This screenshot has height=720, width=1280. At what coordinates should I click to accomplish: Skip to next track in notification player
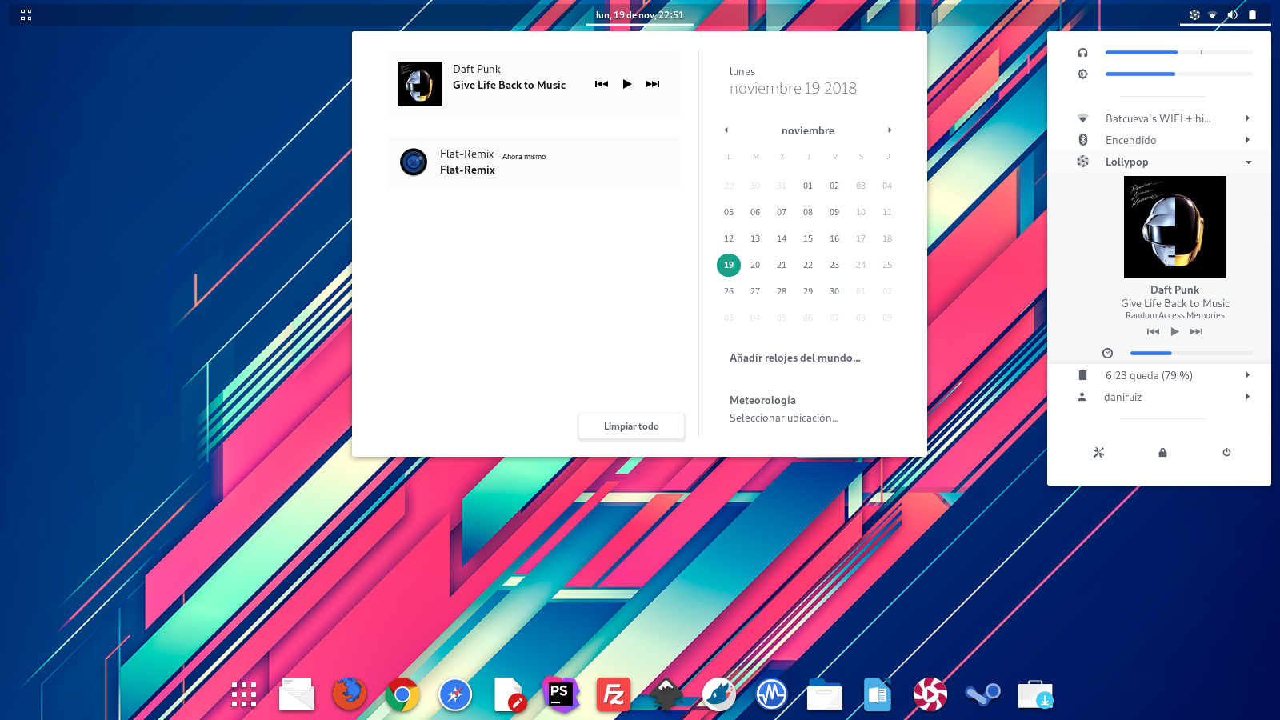click(653, 84)
